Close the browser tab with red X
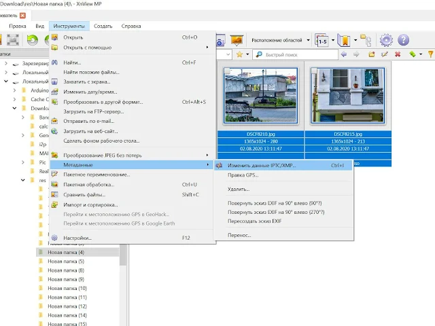The image size is (435, 326). coord(22,16)
